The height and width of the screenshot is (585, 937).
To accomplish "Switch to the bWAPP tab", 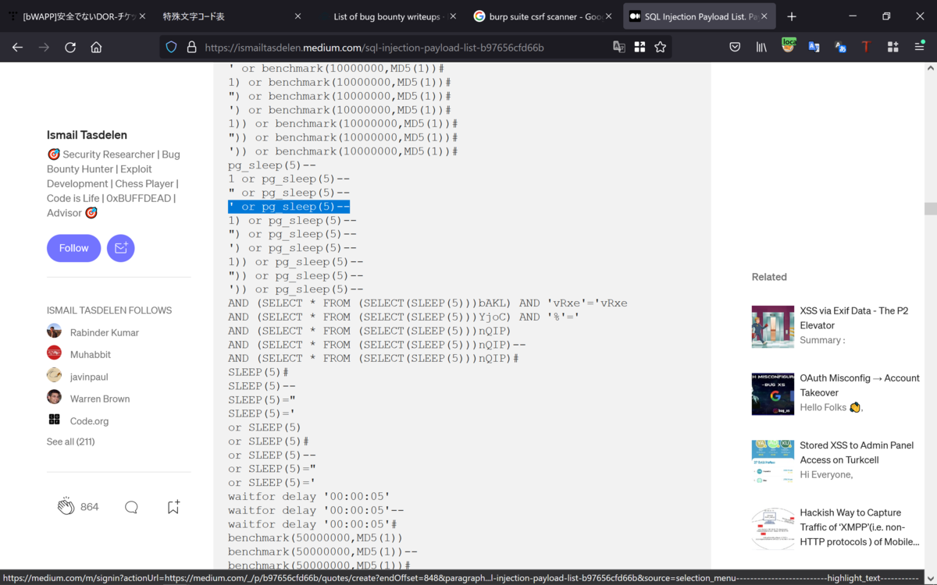I will (x=76, y=16).
